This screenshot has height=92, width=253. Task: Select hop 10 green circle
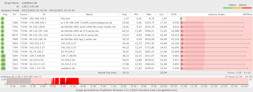click(x=3, y=56)
